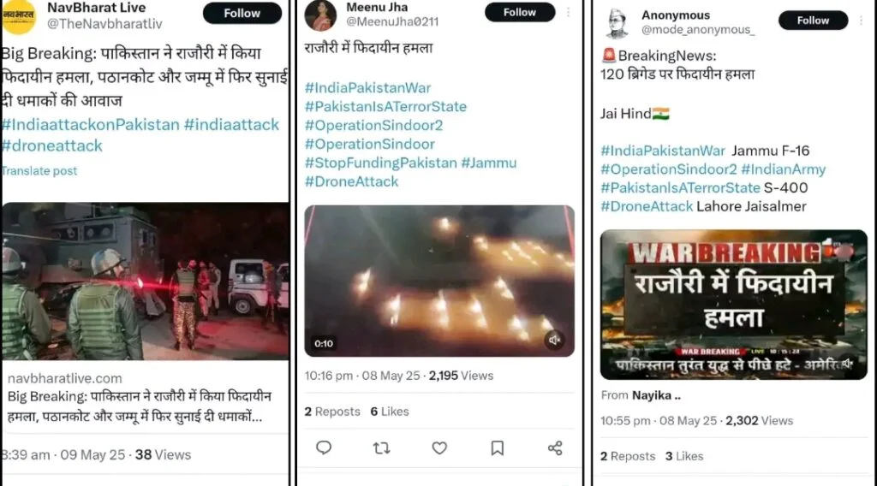Open Meenu Jha profile picture
The image size is (877, 486).
coord(320,15)
